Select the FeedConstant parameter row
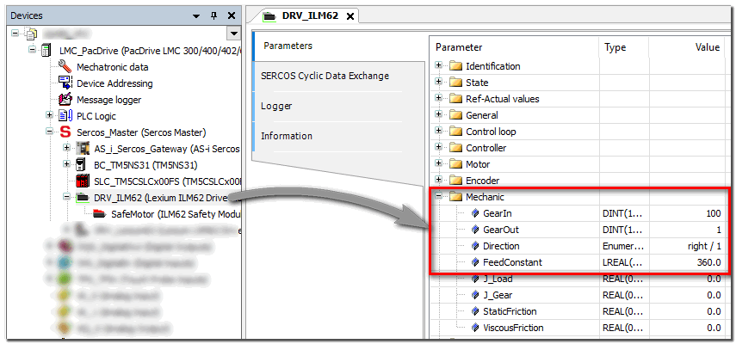736x344 pixels. click(x=512, y=262)
